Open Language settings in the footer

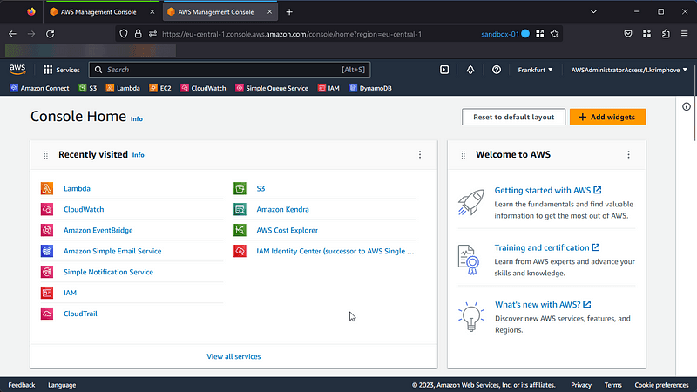pos(62,385)
